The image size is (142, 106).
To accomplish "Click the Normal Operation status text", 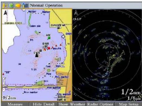I will click(46, 5).
